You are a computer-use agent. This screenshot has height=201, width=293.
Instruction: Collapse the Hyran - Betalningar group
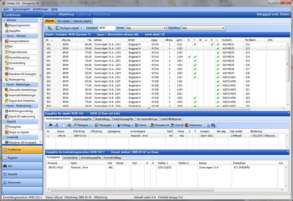(x=20, y=85)
